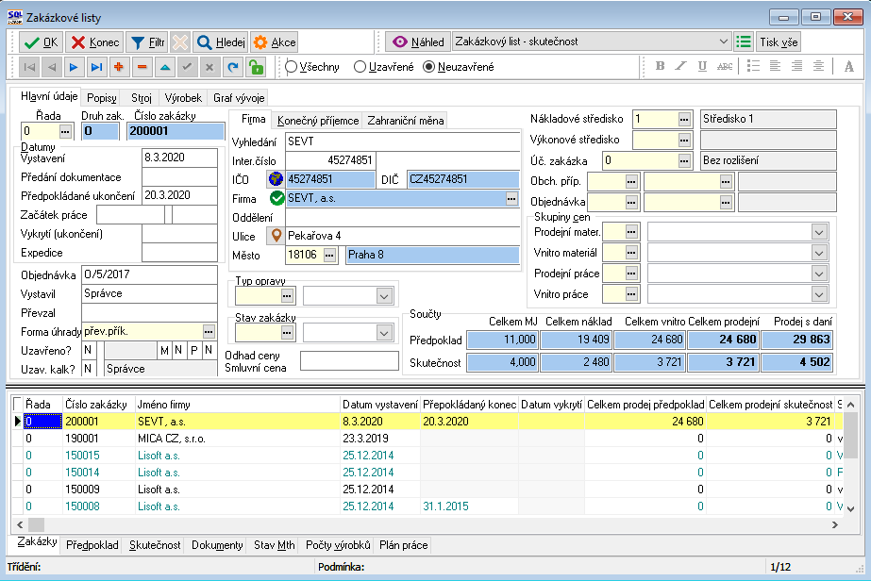The image size is (871, 581).
Task: Delete record using the minus icon
Action: [142, 67]
